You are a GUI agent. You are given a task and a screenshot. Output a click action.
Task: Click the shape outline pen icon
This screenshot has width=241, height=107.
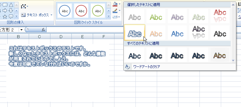(x=115, y=11)
